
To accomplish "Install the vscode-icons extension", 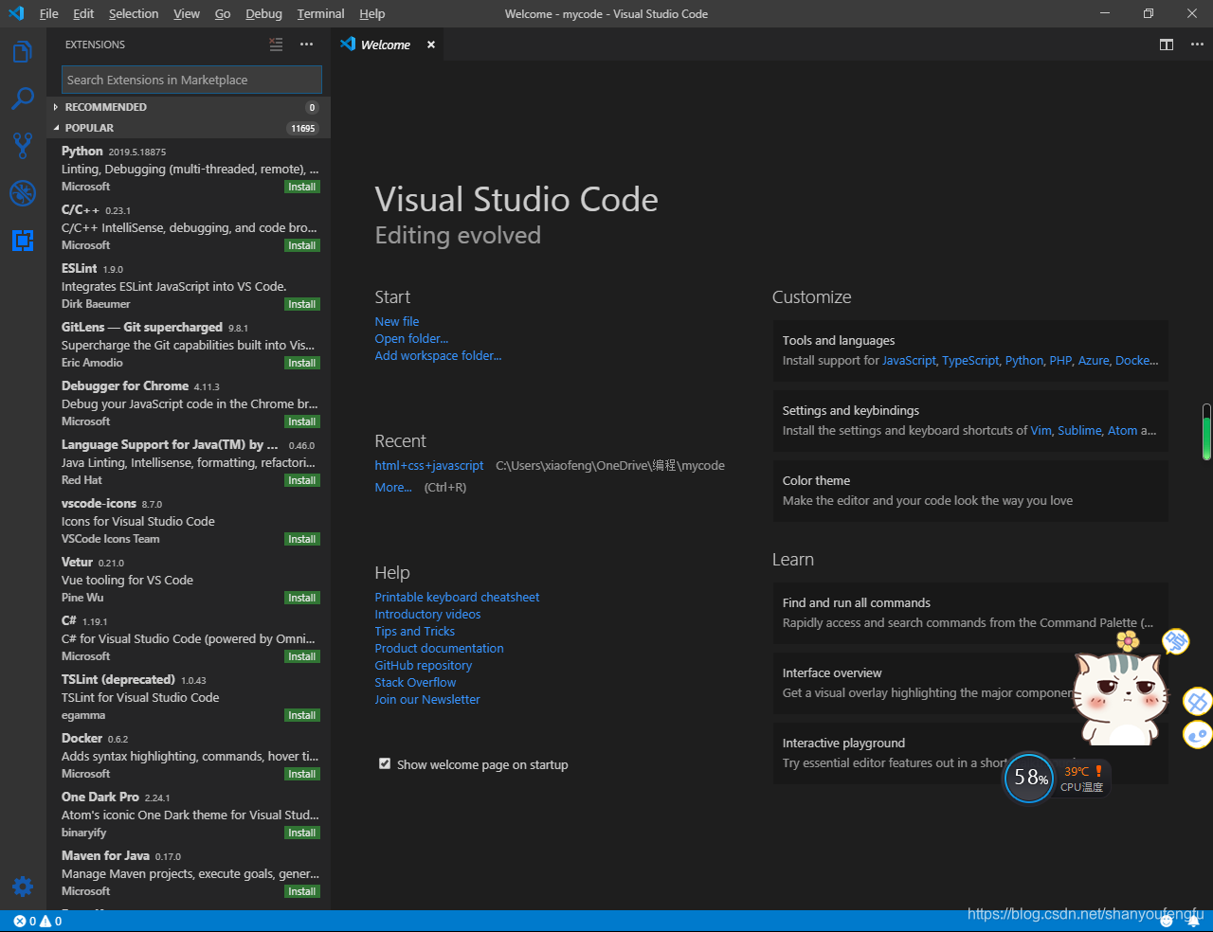I will click(x=302, y=539).
